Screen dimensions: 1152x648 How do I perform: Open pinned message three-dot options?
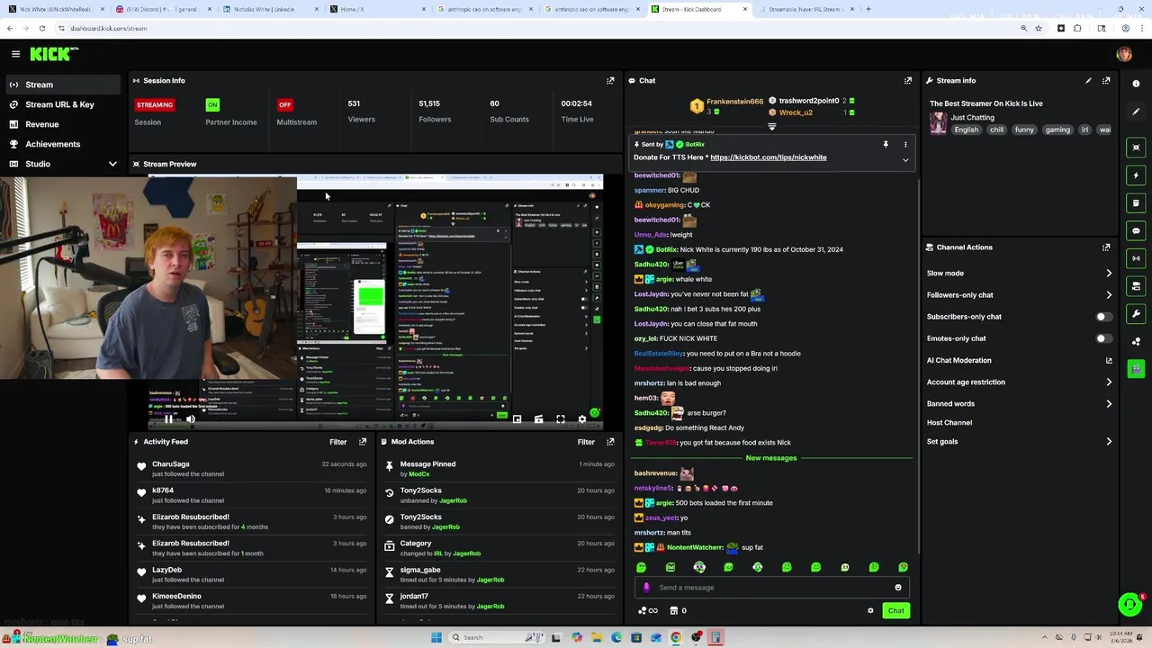905,144
